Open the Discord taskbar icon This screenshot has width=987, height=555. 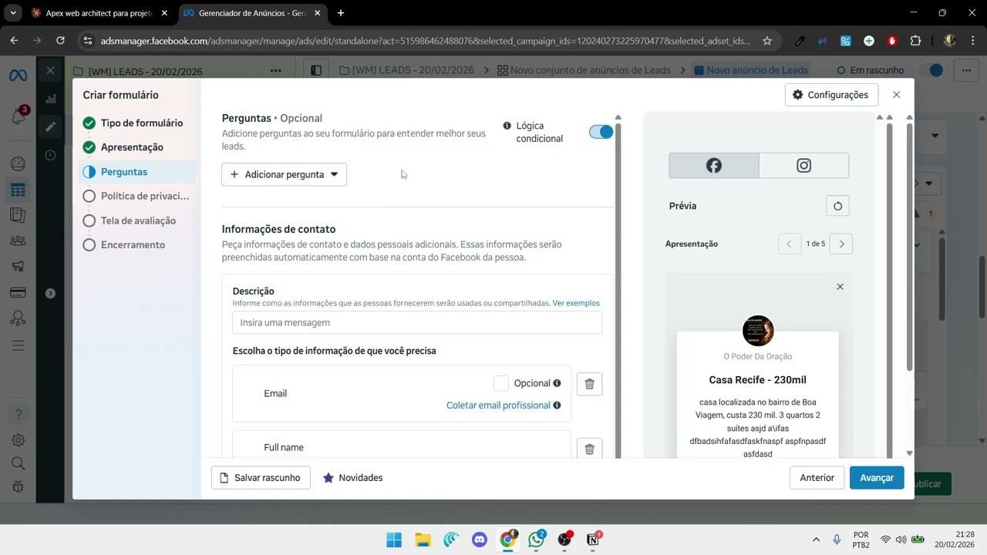click(479, 540)
